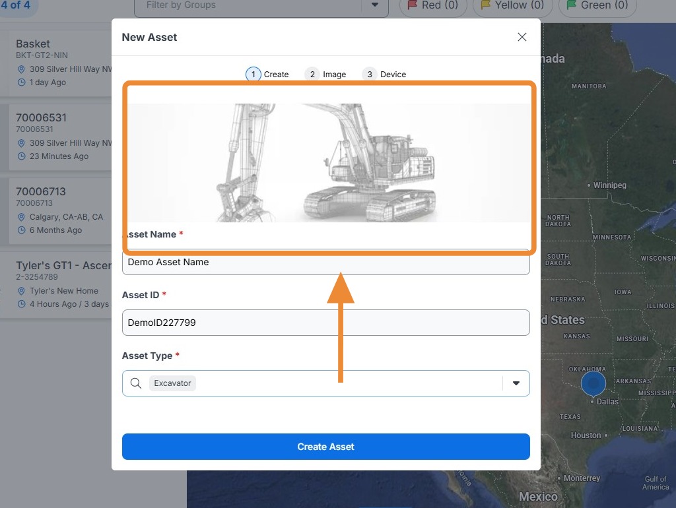Open the 70006531 asset card
The image size is (676, 508).
pos(56,137)
